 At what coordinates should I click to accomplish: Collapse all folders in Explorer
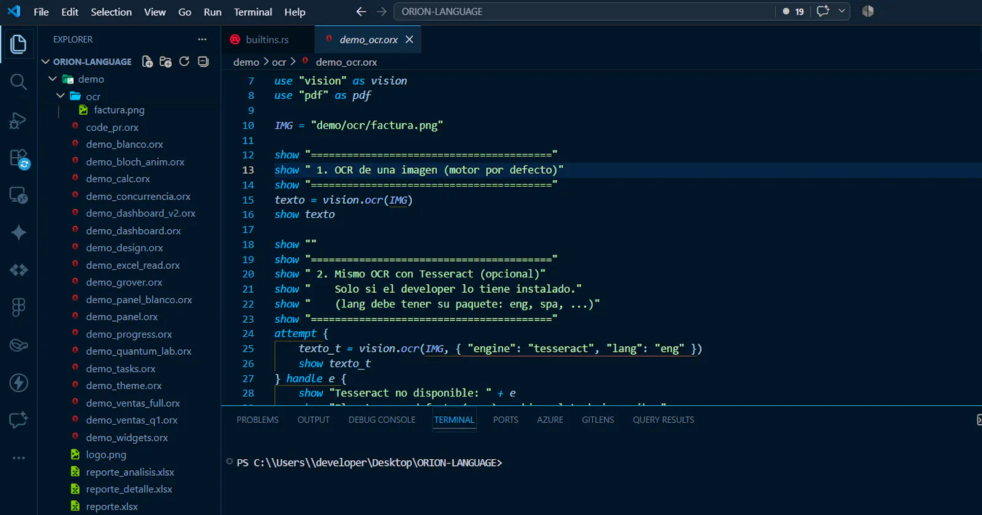click(x=203, y=61)
